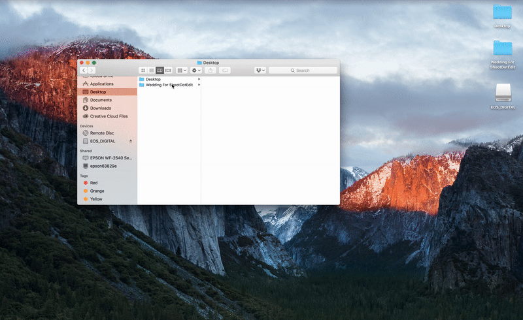The height and width of the screenshot is (320, 523).
Task: Select the EOS_DIGITAL drive on desktop
Action: click(503, 95)
